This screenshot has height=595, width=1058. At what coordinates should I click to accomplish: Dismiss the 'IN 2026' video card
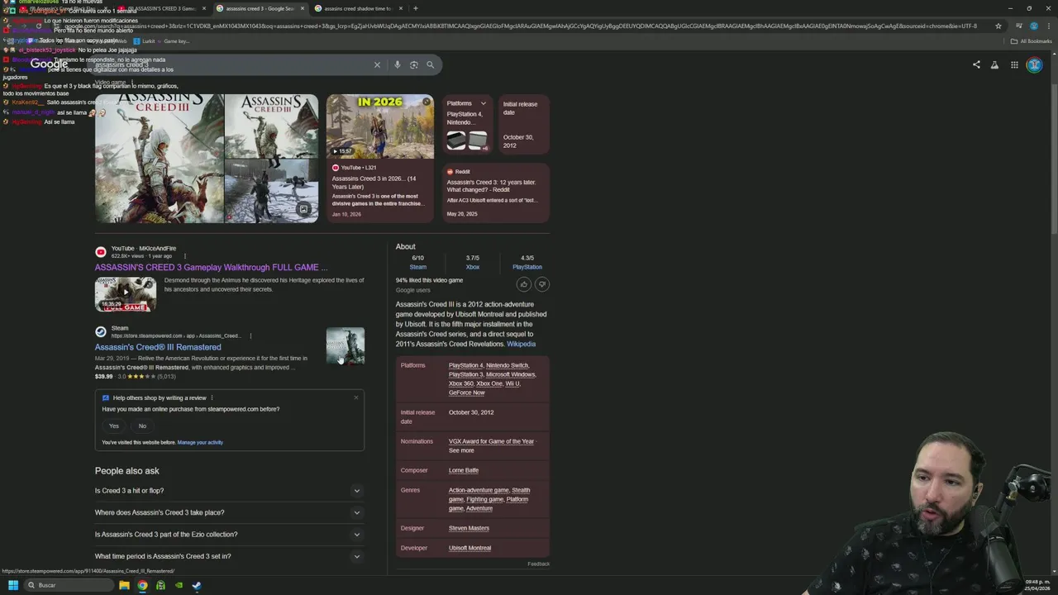427,102
